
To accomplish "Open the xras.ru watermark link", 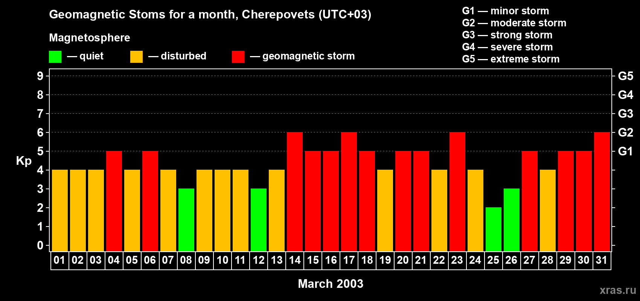I will click(618, 290).
